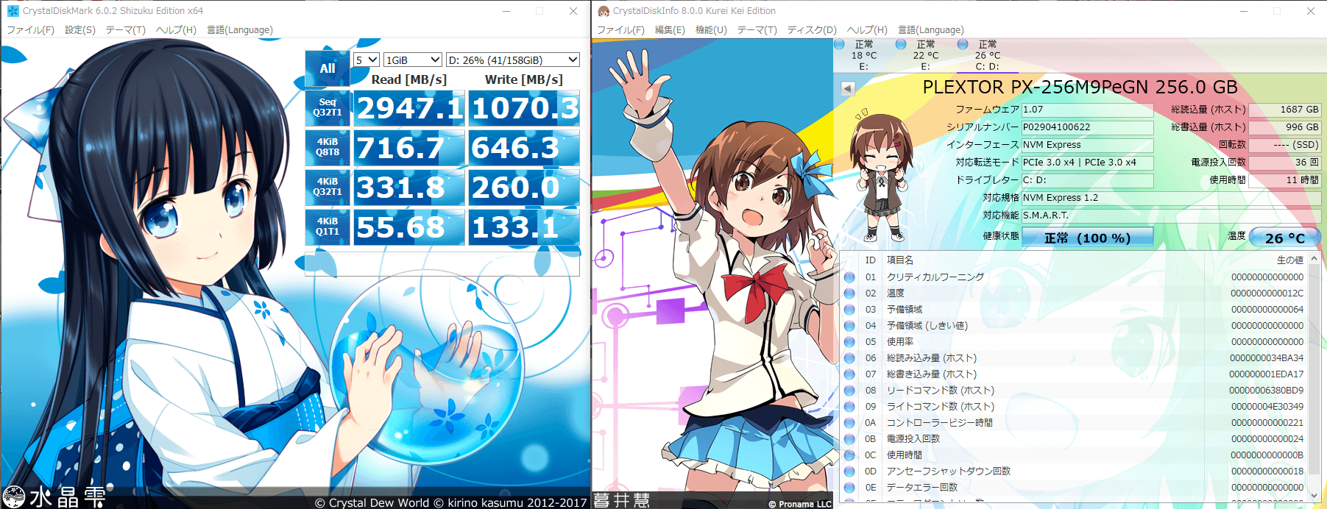
Task: Click the health status button 正常 (100 %)
Action: click(x=1087, y=238)
